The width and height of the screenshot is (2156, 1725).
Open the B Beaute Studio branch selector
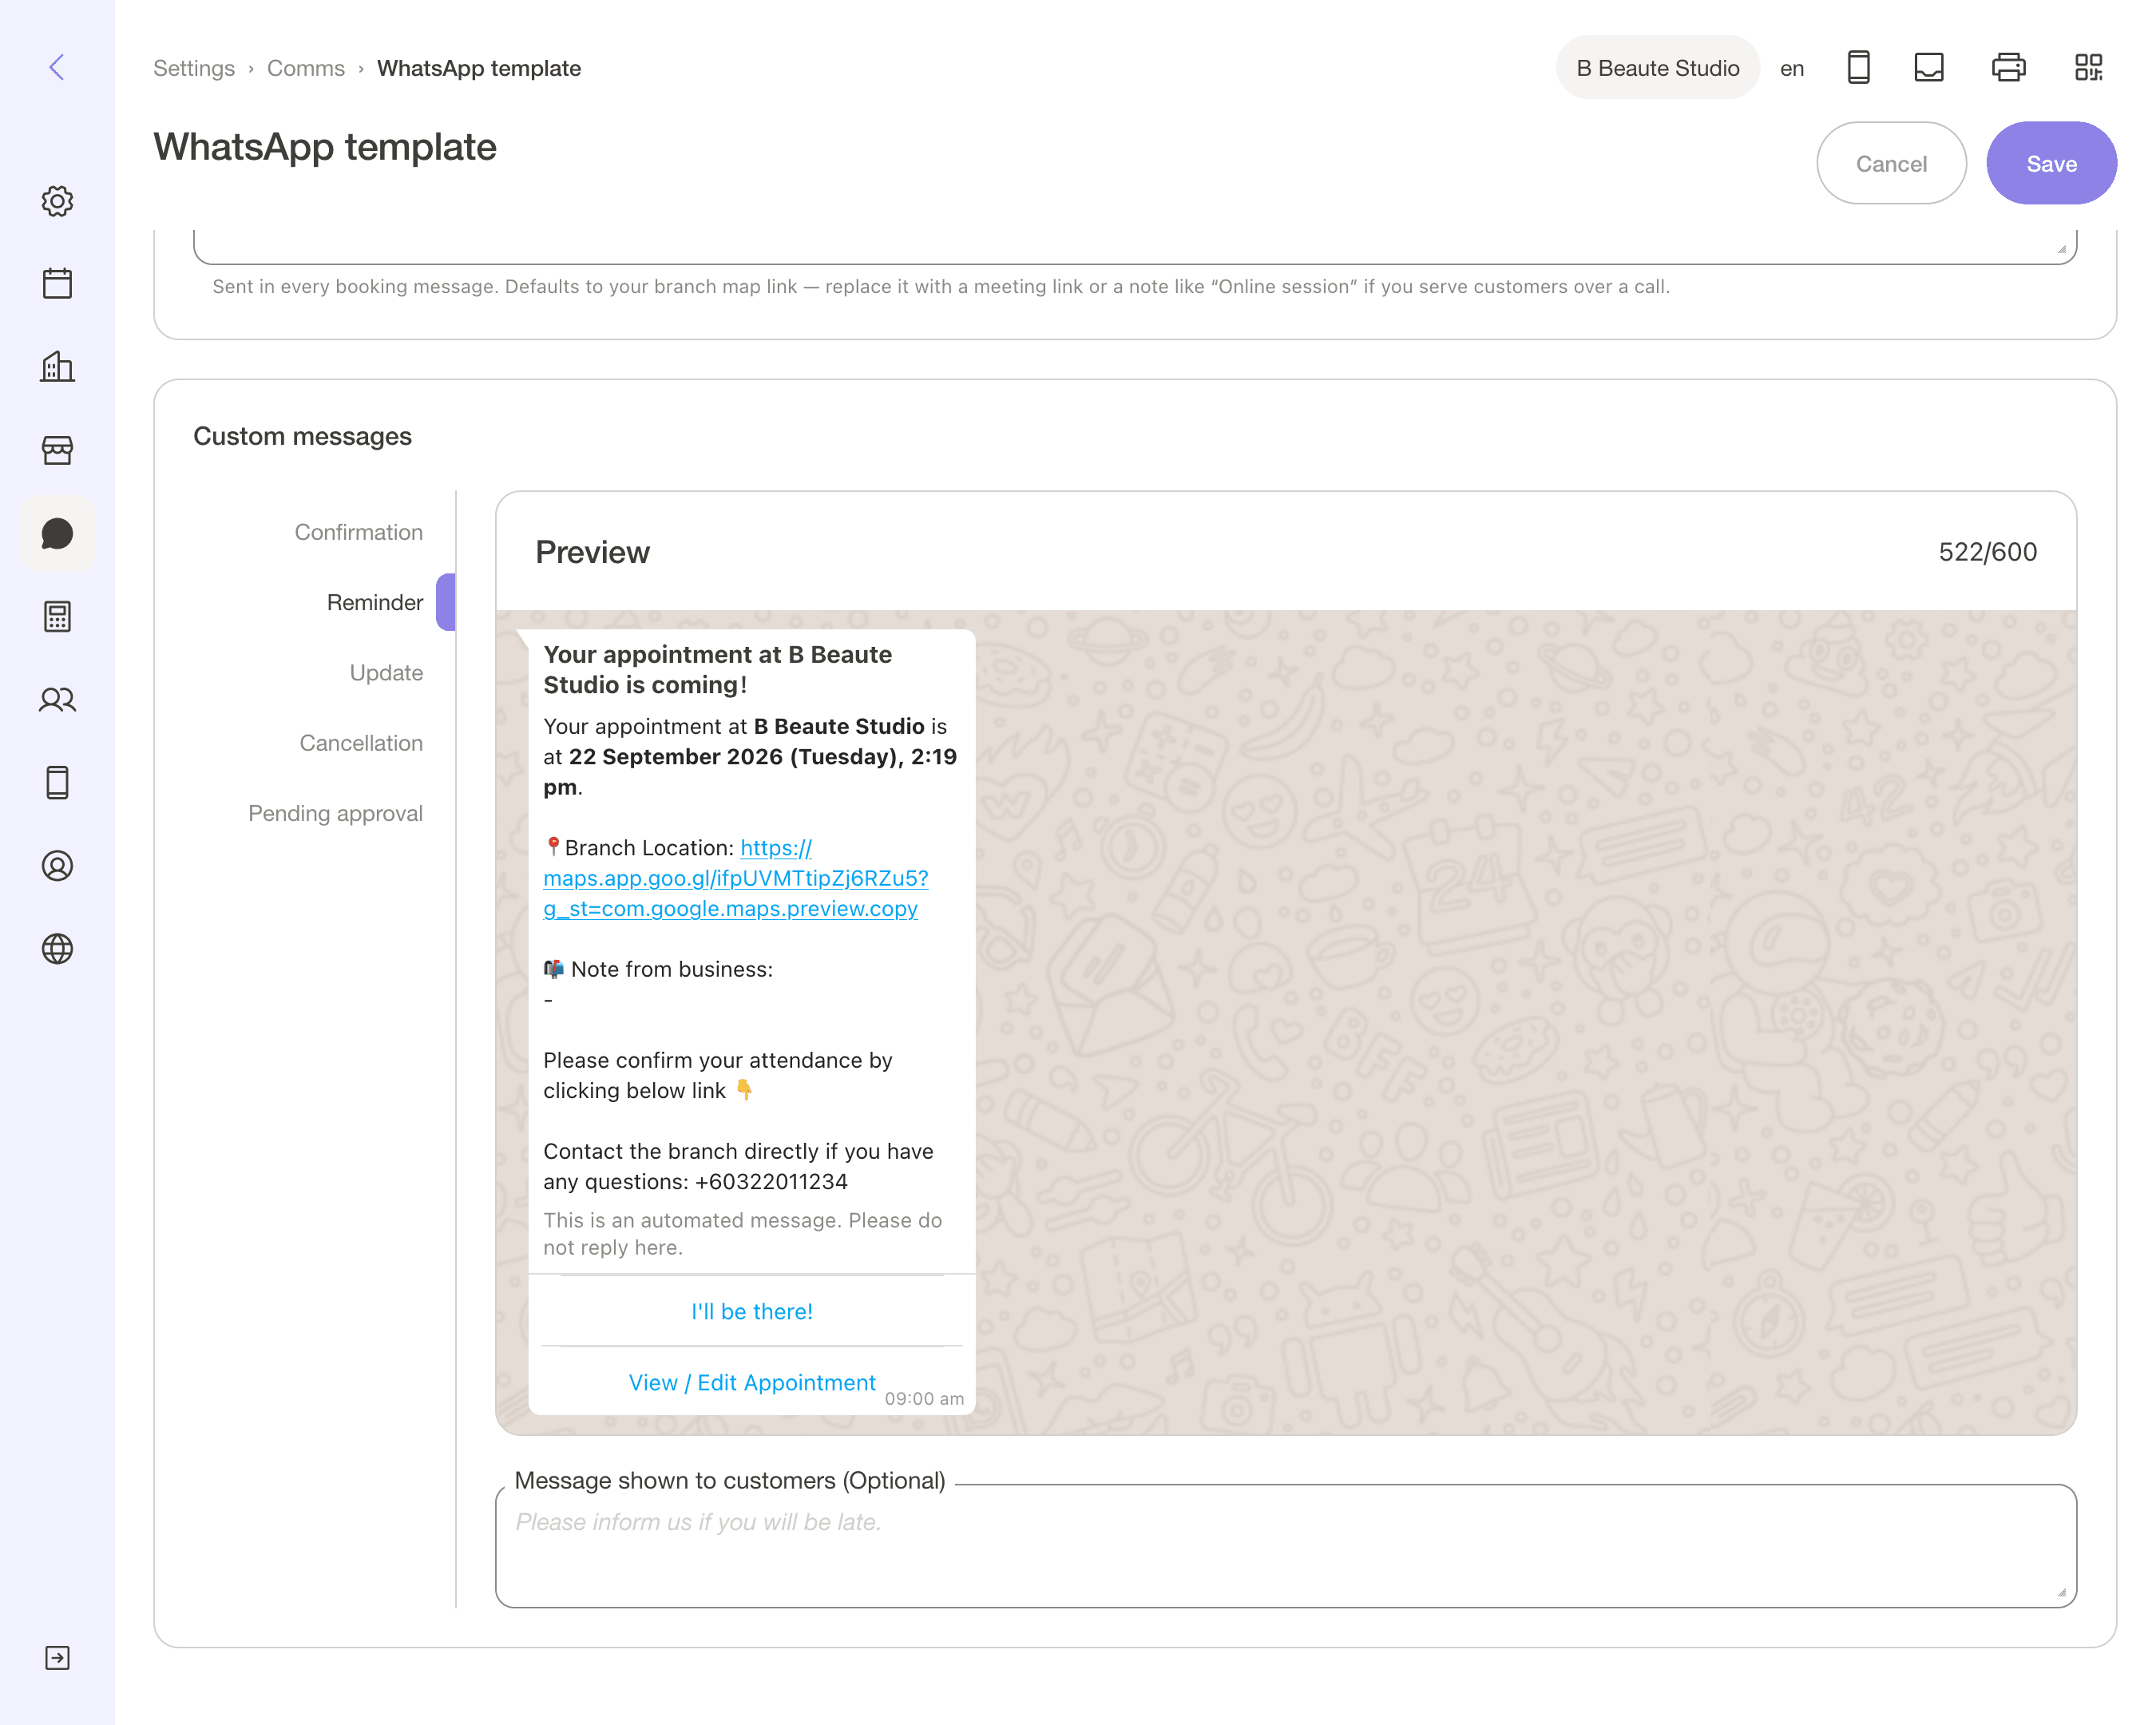[1657, 68]
